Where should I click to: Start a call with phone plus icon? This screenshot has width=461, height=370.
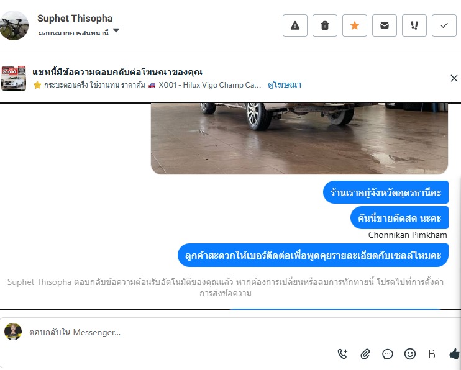point(342,354)
